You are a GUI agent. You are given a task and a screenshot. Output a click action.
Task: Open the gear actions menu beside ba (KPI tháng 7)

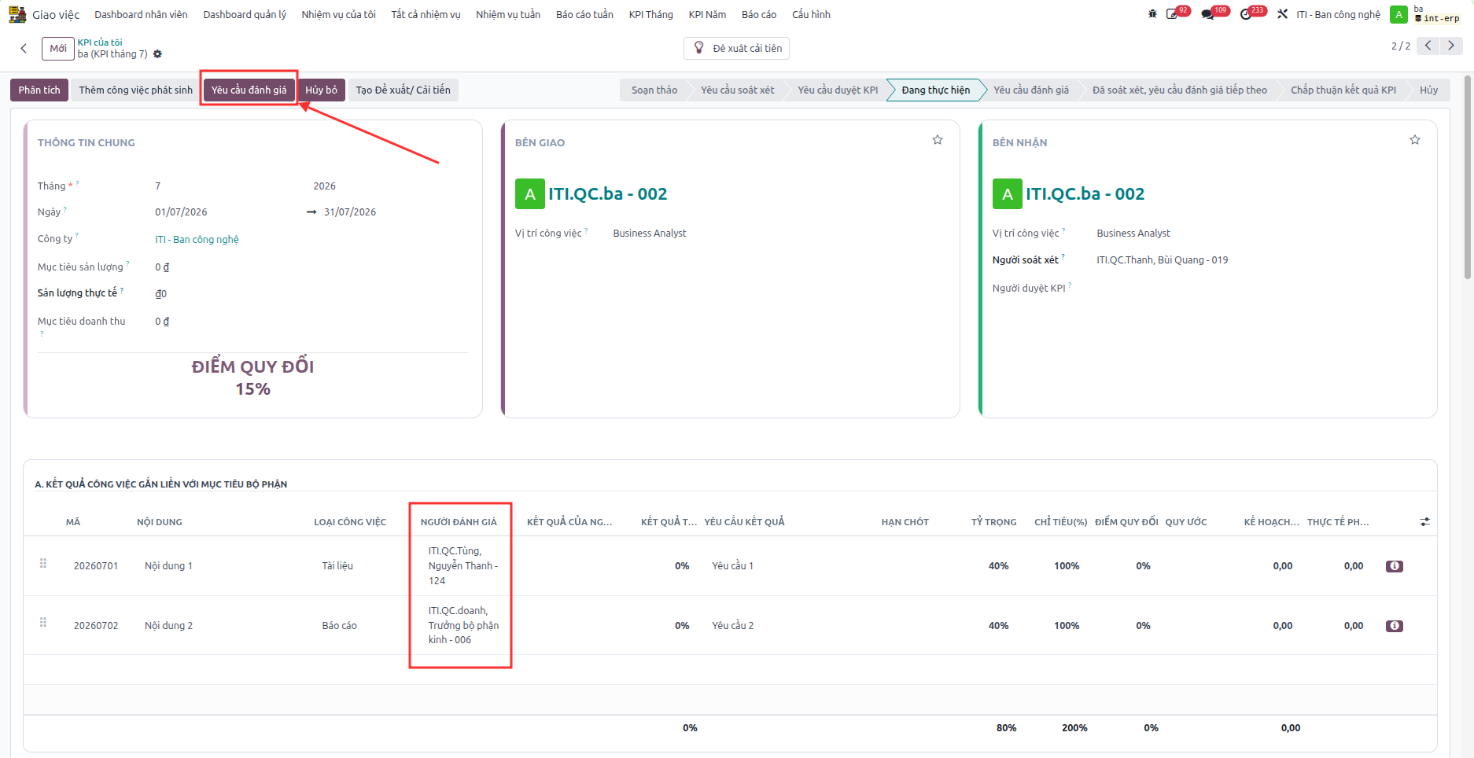pos(157,54)
